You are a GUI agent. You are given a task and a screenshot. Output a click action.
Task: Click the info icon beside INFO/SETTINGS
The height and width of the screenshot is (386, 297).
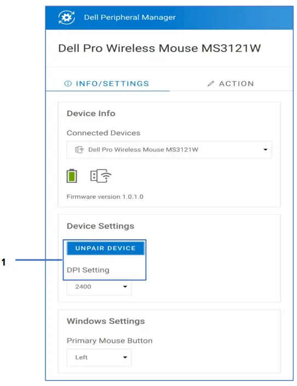point(68,84)
